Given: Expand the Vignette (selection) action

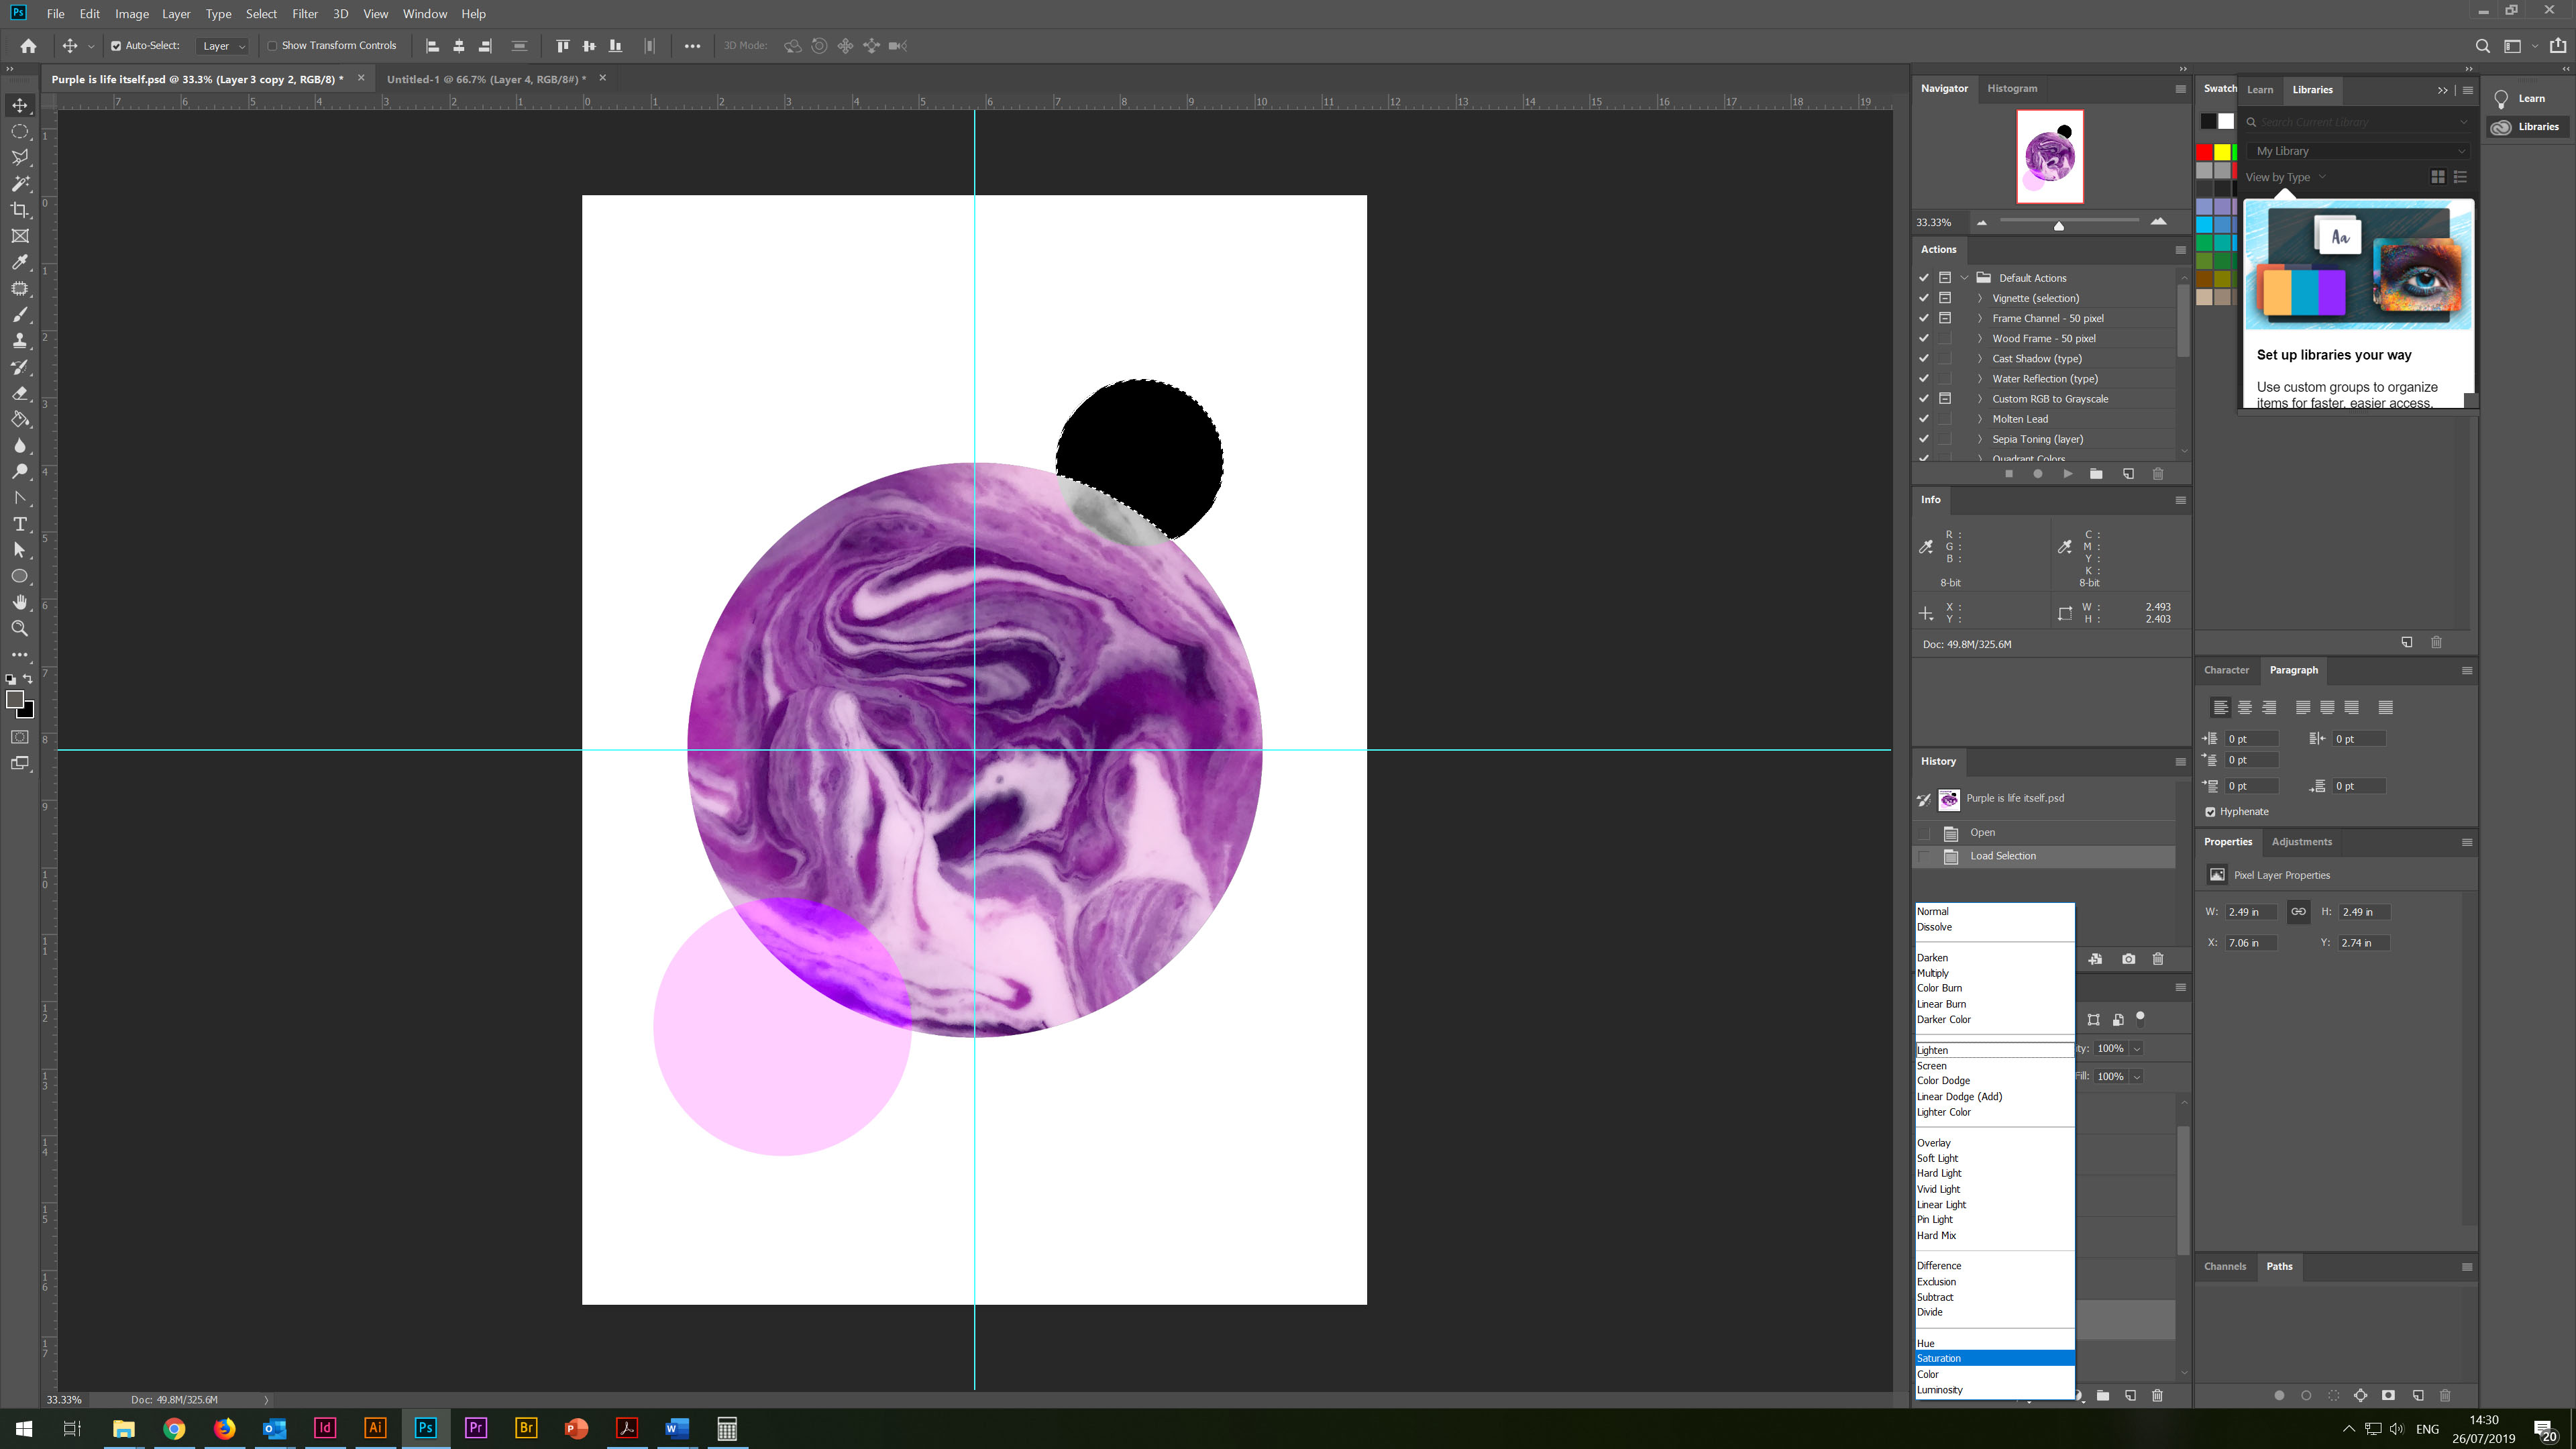Looking at the screenshot, I should coord(1979,298).
